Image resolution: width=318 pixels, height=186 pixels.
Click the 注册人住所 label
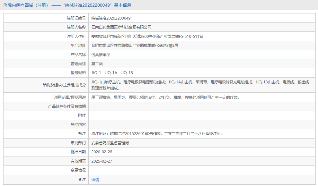(76, 37)
